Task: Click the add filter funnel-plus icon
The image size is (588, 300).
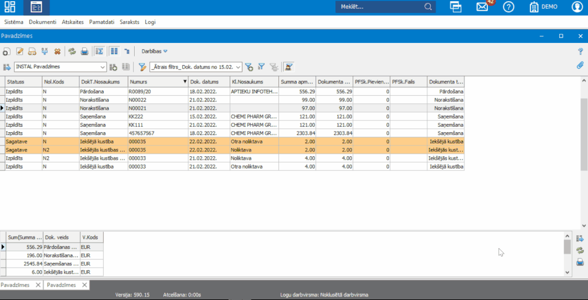Action: pos(249,67)
